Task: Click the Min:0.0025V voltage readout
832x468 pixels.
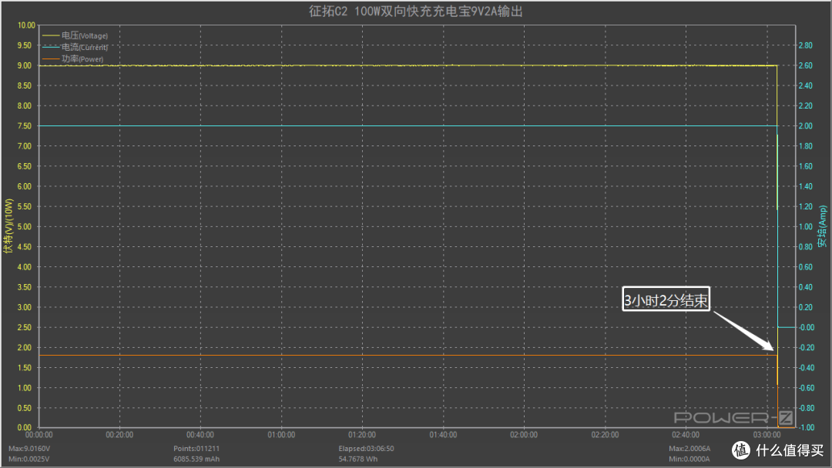Action: (x=29, y=459)
